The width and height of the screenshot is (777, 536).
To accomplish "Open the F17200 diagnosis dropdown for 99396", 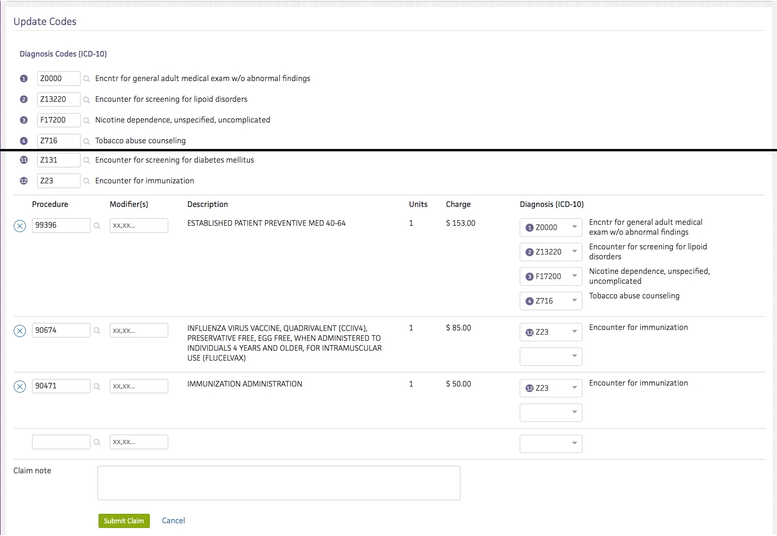I will click(551, 276).
